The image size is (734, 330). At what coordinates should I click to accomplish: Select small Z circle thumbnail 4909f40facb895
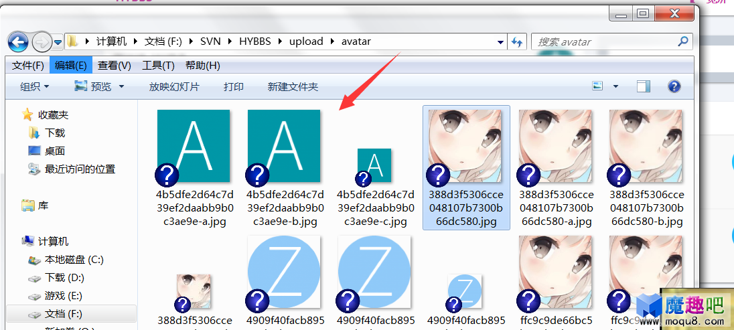point(464,291)
